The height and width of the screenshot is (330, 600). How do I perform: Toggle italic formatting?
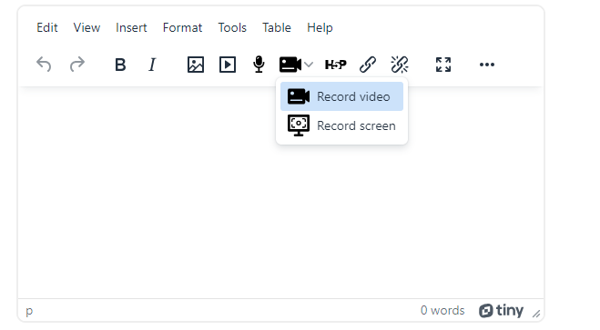(x=152, y=65)
